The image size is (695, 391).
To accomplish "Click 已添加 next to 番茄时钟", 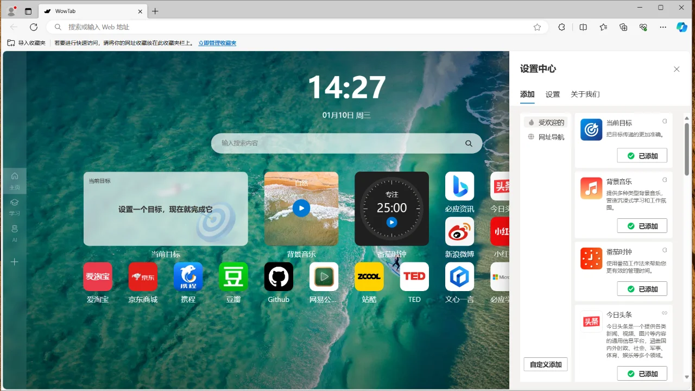I will pyautogui.click(x=642, y=288).
